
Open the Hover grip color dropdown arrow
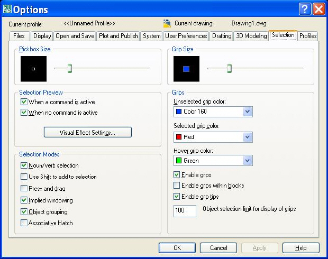(248, 161)
